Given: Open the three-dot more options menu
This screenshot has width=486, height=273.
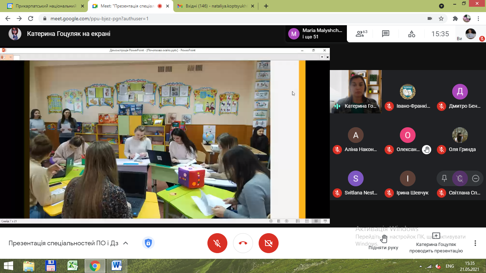Looking at the screenshot, I should click(475, 243).
